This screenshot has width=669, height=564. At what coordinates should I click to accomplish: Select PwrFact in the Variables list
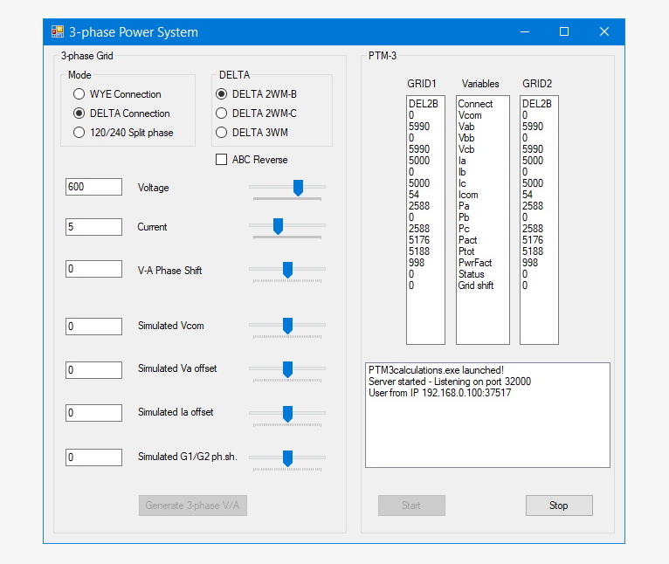click(x=475, y=263)
